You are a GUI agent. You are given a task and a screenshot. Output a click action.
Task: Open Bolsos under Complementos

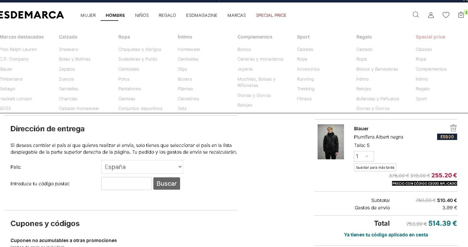coord(244,49)
